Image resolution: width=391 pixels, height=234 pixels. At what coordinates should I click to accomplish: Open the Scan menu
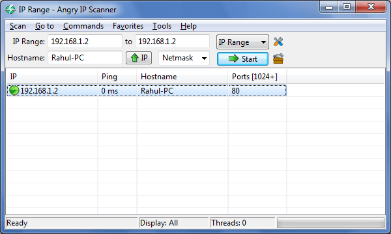pyautogui.click(x=18, y=26)
